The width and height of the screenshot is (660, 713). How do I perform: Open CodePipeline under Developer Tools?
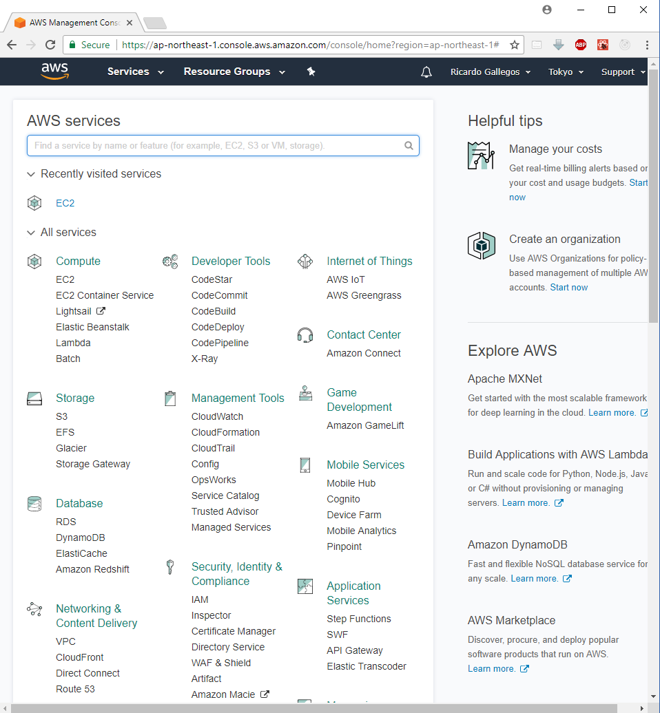click(x=220, y=343)
